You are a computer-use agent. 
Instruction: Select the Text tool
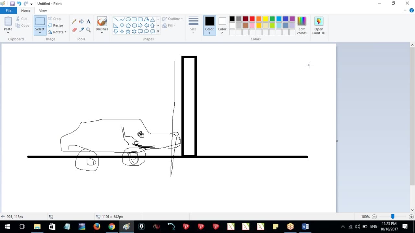89,21
